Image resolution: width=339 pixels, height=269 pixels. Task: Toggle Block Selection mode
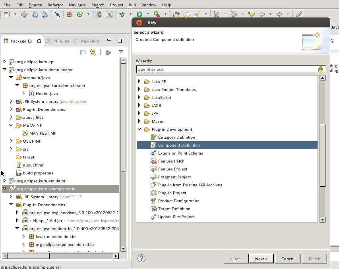click(x=99, y=14)
